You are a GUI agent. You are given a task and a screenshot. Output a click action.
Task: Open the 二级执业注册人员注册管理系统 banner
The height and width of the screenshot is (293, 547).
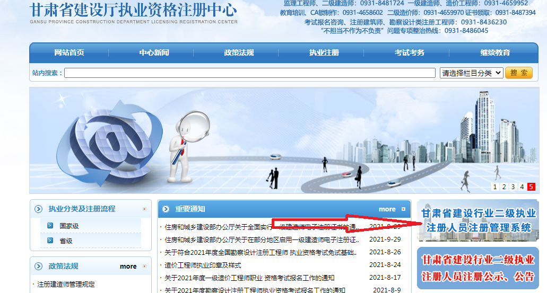click(478, 220)
